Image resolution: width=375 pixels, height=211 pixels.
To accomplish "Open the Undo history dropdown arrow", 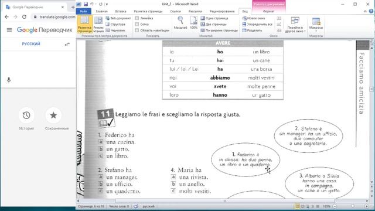I will pyautogui.click(x=96, y=4).
